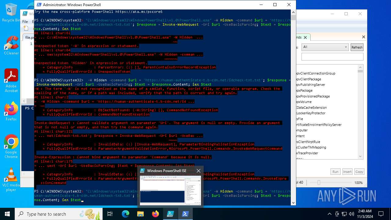This screenshot has width=391, height=220.
Task: Close the Commands add-on tab
Action: (305, 37)
